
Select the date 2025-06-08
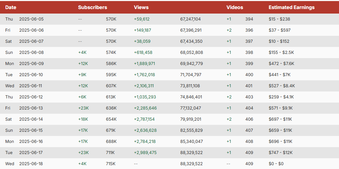31,53
